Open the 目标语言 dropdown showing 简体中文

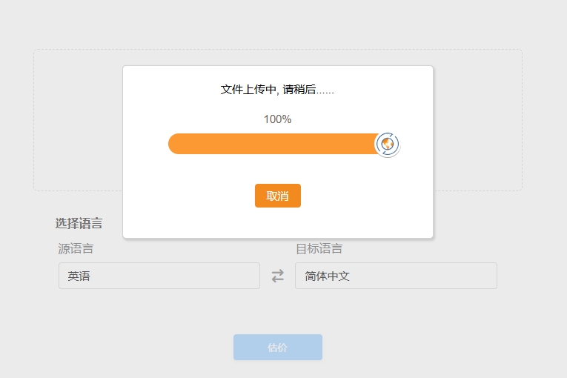point(396,276)
